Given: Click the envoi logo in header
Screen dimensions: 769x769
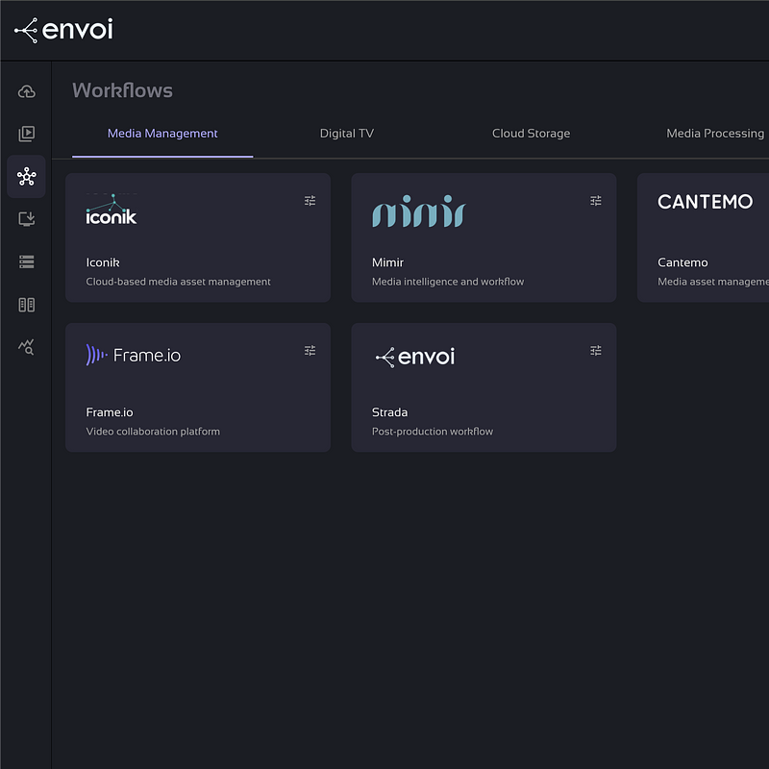Looking at the screenshot, I should (63, 30).
